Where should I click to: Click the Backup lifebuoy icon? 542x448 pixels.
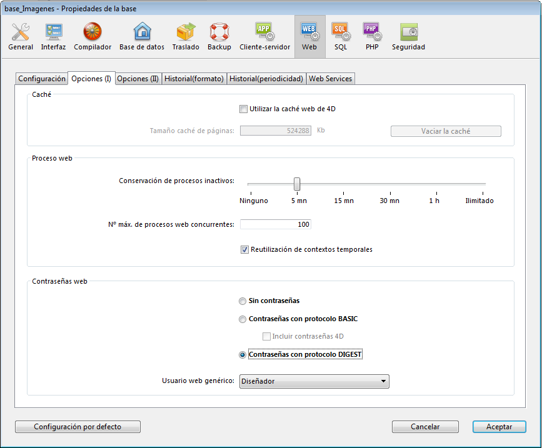[219, 36]
